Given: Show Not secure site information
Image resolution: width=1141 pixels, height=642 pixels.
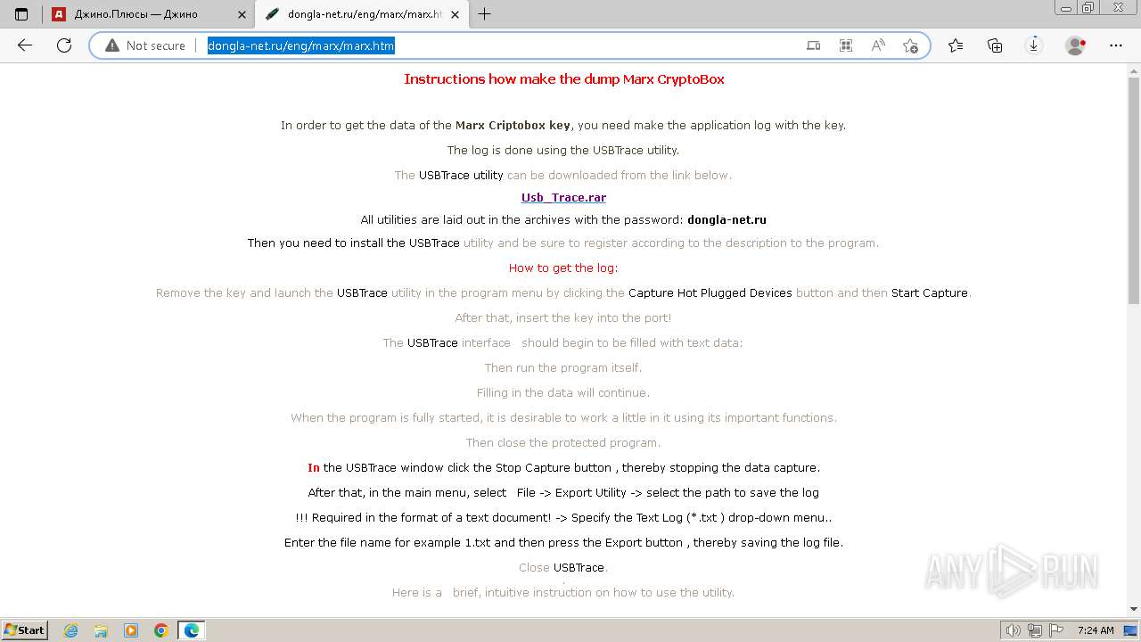Looking at the screenshot, I should pyautogui.click(x=145, y=45).
